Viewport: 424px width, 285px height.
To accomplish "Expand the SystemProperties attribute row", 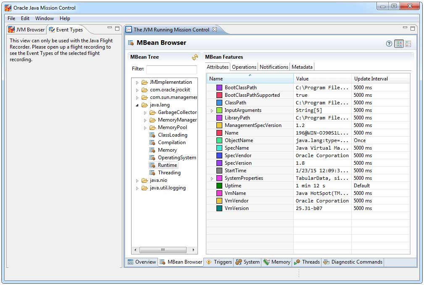I will pos(212,179).
